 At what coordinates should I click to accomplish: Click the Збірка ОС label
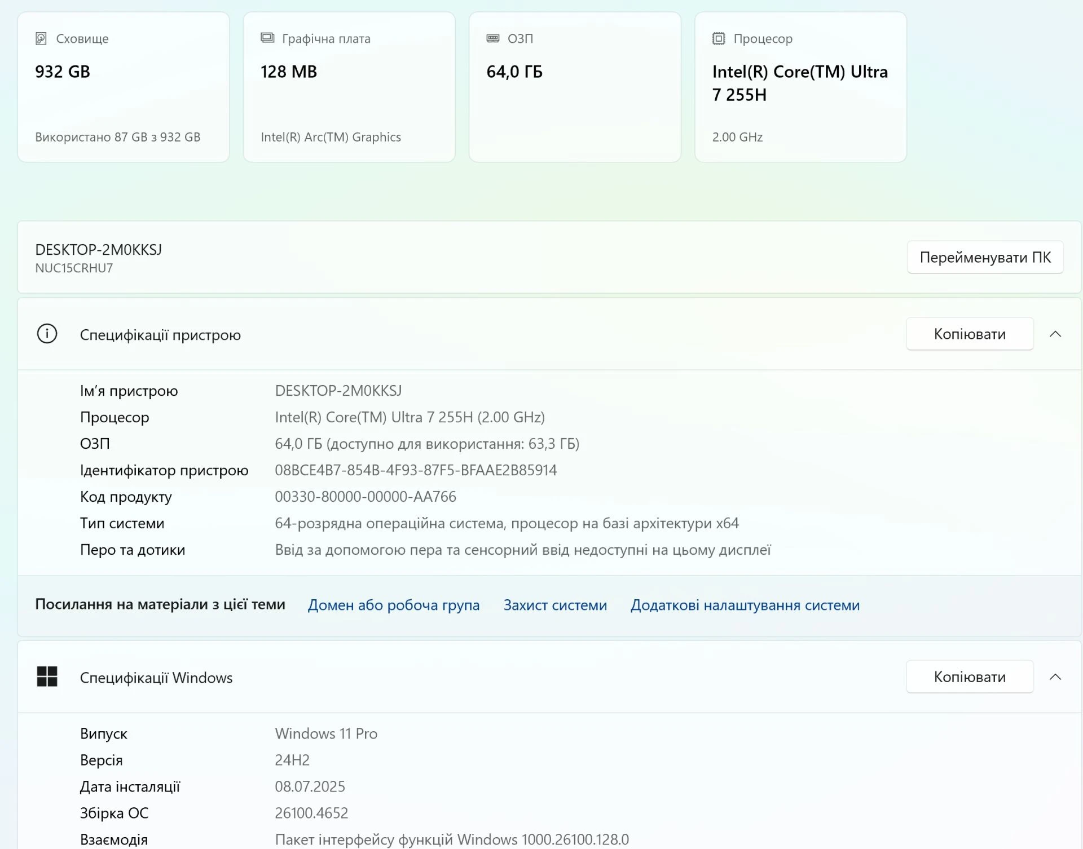coord(115,813)
